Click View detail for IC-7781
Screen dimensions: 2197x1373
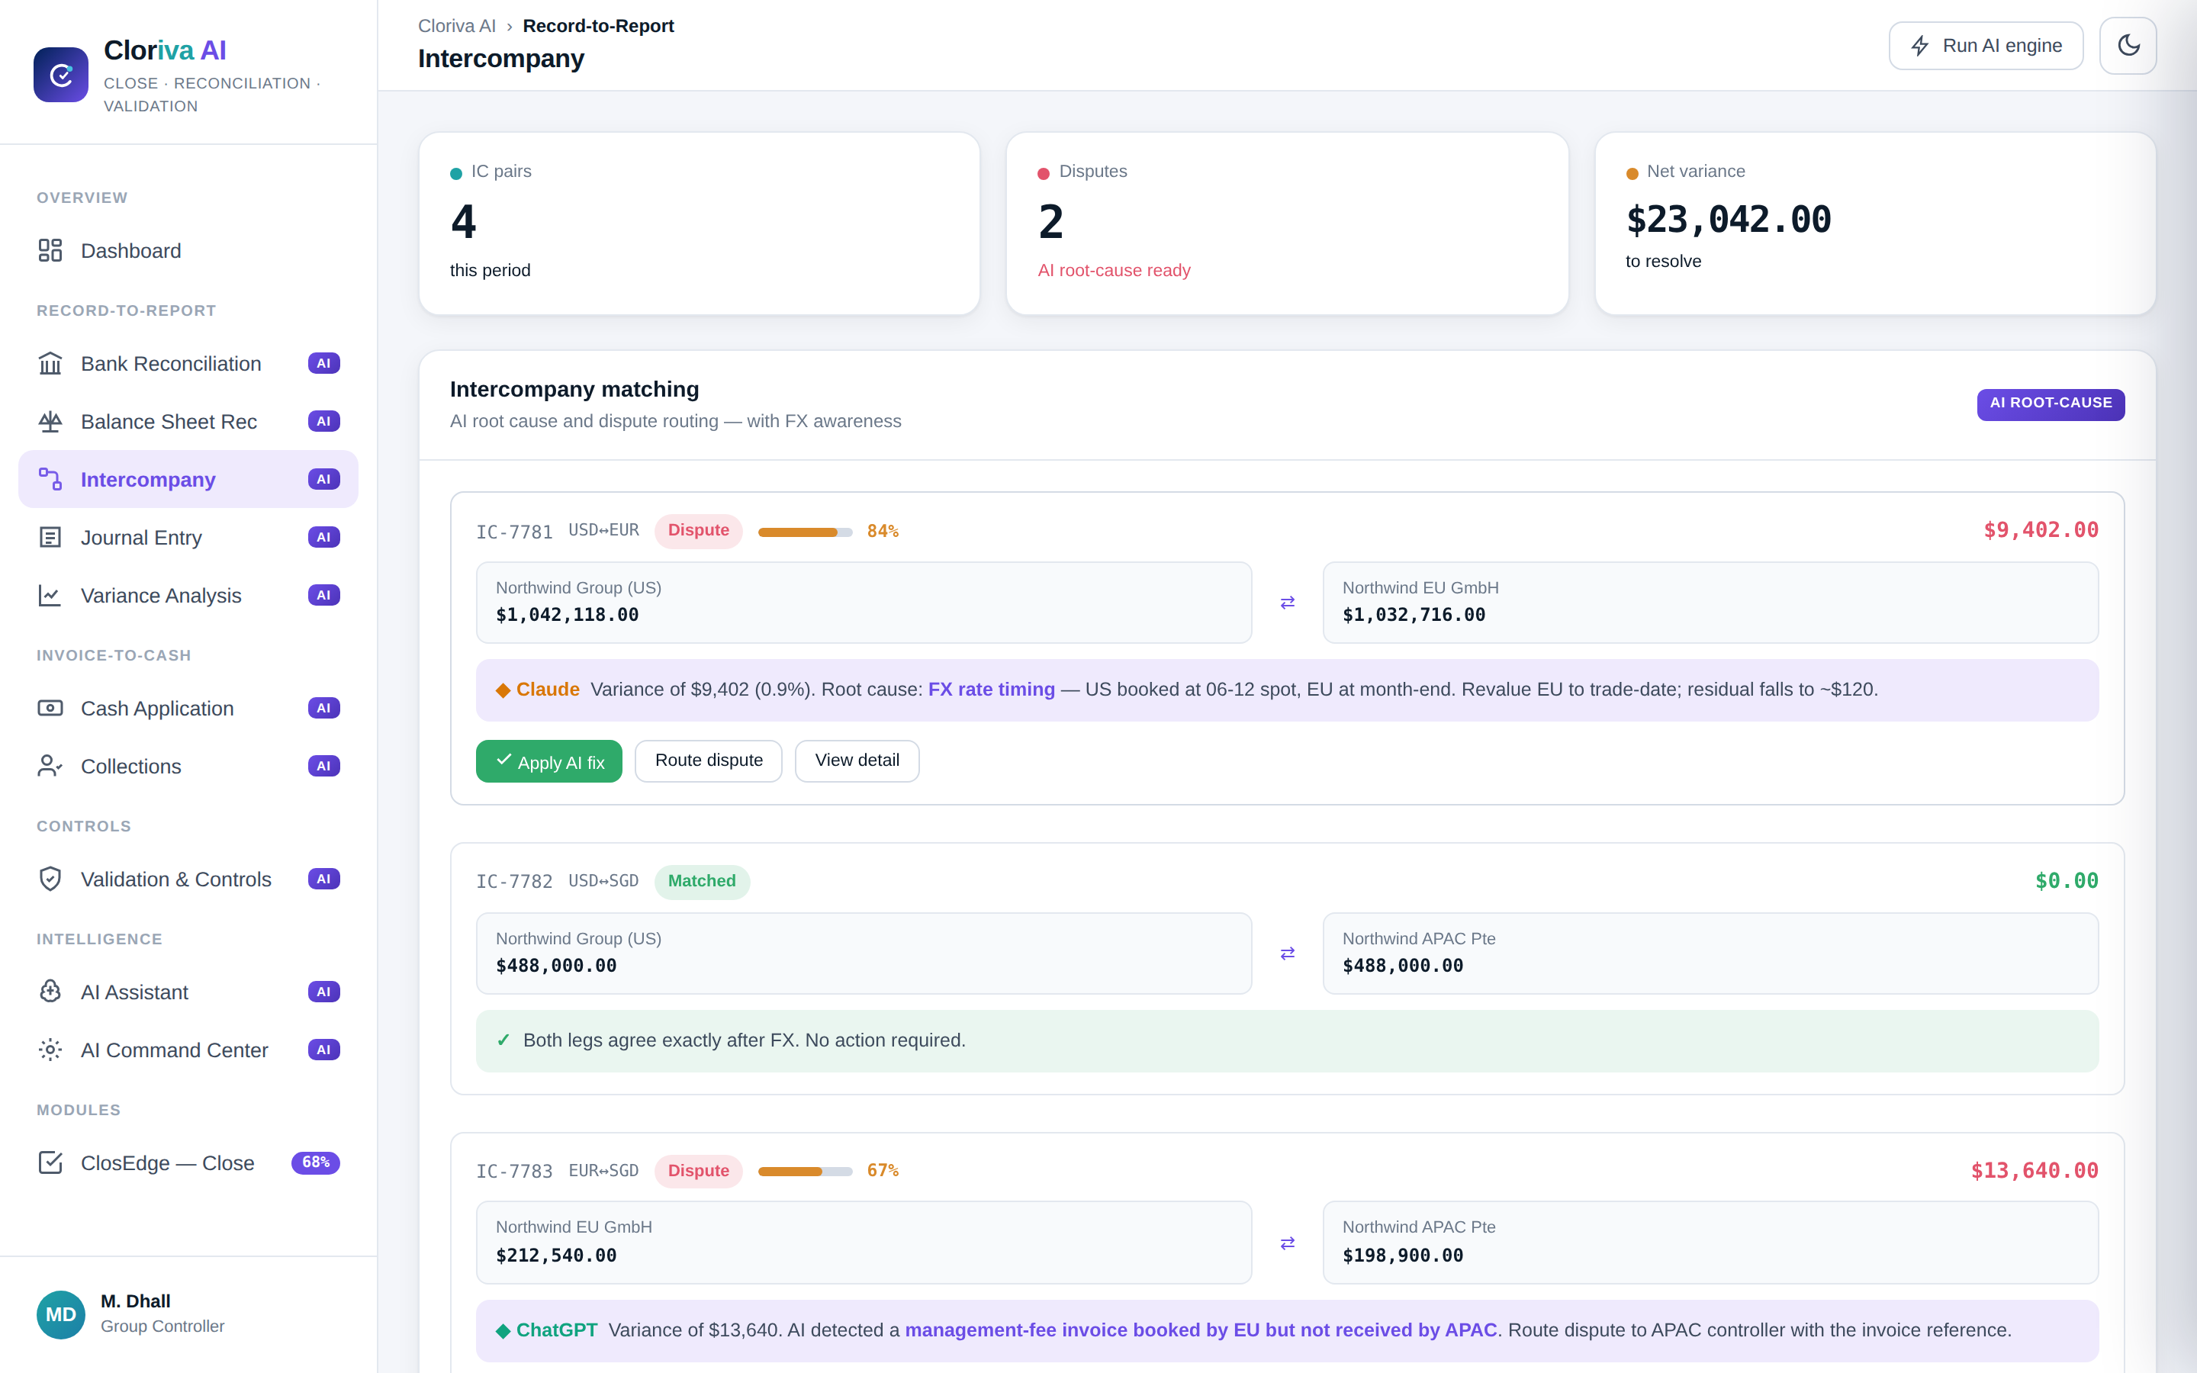tap(857, 761)
